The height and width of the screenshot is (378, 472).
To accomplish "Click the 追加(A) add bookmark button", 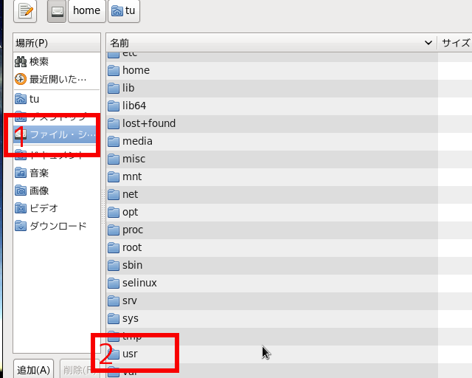I will 34,370.
